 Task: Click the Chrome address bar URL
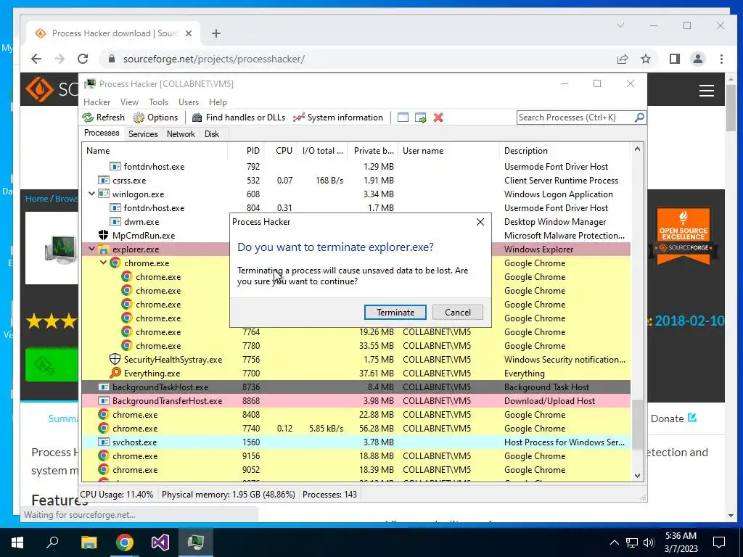214,59
